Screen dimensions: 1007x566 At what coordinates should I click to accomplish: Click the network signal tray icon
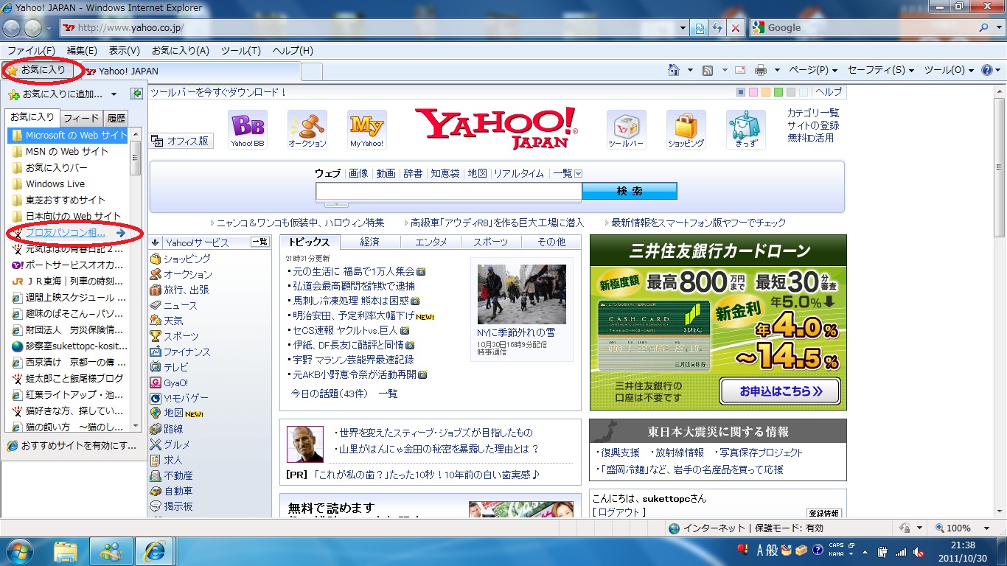click(901, 551)
